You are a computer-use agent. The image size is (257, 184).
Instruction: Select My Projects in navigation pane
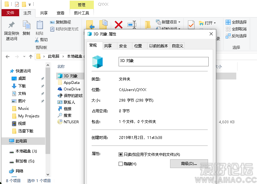pyautogui.click(x=26, y=116)
